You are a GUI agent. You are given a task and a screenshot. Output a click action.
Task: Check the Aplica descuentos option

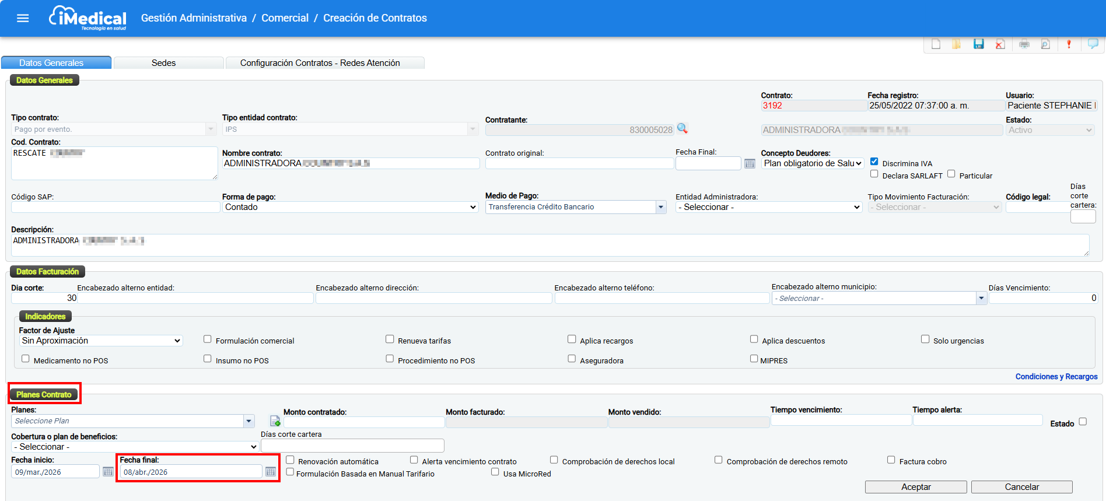click(754, 339)
